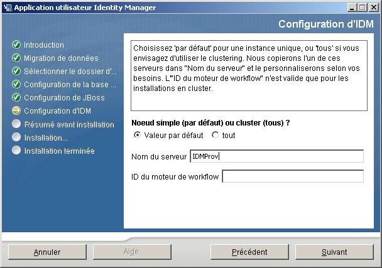The width and height of the screenshot is (382, 268).
Task: Click the instructions text box about clustering
Action: point(249,75)
